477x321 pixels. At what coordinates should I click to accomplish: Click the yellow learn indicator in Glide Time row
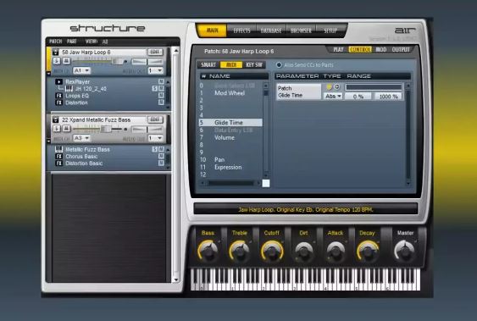click(329, 87)
